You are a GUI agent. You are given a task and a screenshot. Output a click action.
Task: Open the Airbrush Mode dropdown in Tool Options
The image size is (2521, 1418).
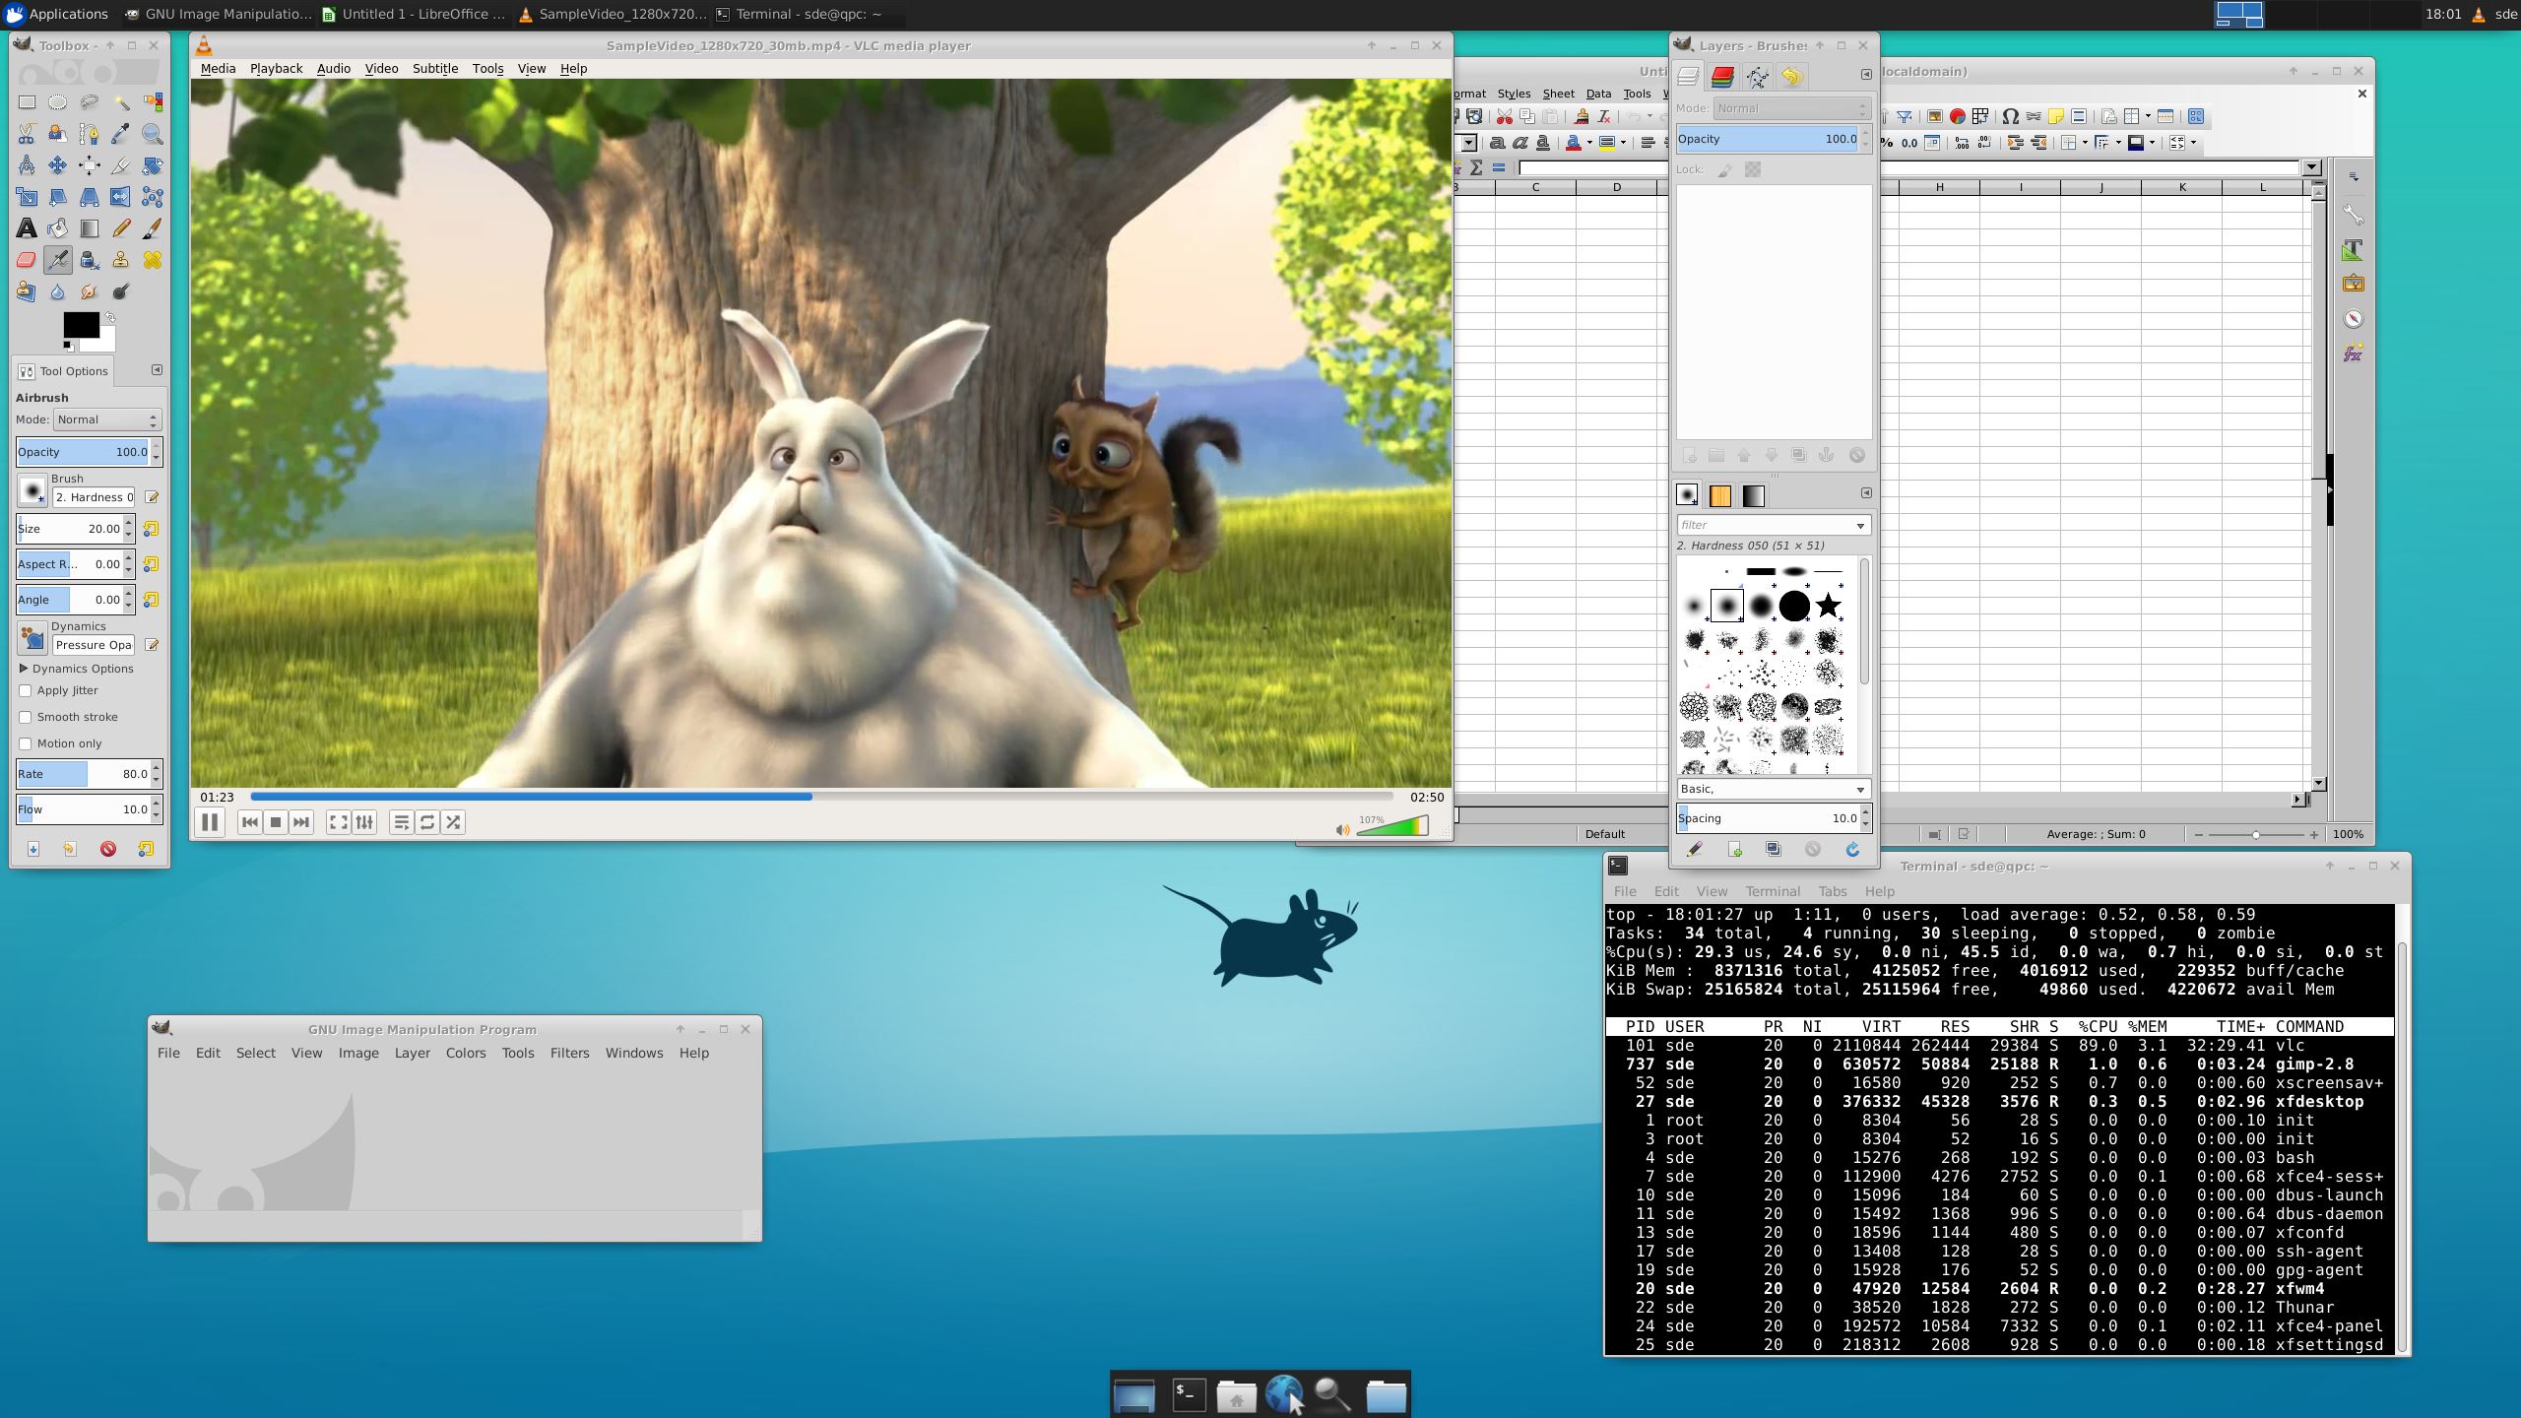106,419
